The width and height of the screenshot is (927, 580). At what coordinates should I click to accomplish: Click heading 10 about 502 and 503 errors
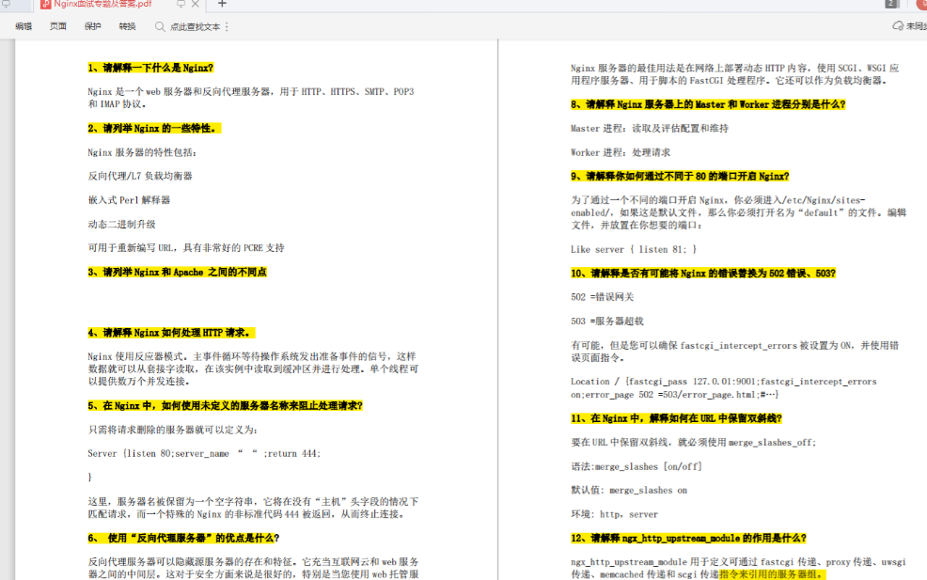point(703,274)
